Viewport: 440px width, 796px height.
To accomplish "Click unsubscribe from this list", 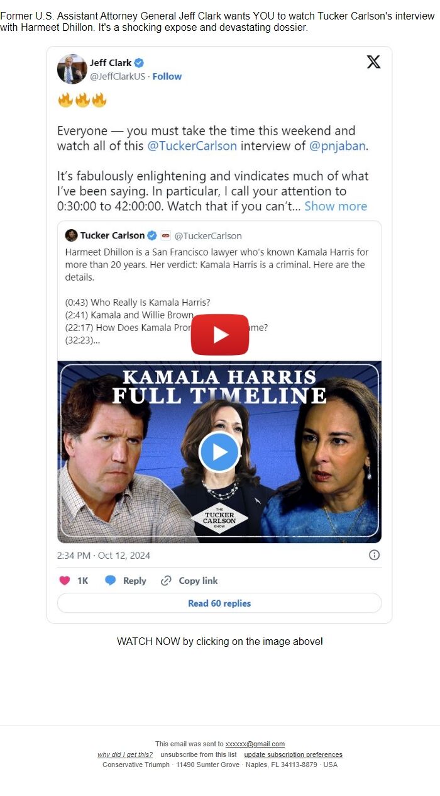I will [199, 754].
